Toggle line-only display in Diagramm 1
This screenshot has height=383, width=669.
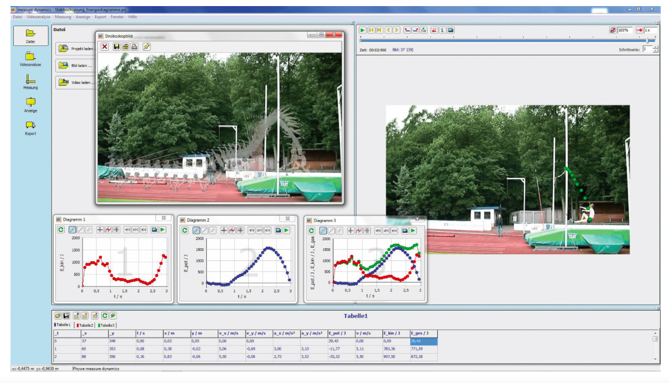point(81,229)
